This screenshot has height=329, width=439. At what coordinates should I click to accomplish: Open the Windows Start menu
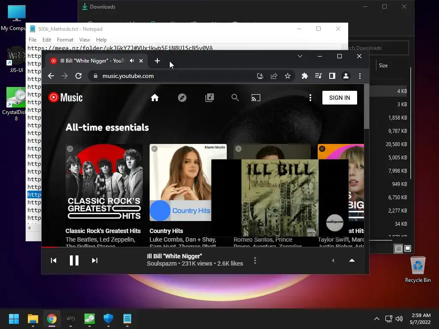pos(14,319)
